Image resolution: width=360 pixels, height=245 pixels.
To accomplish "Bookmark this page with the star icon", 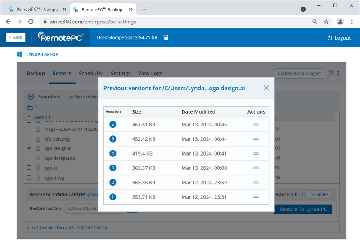I will coord(326,22).
